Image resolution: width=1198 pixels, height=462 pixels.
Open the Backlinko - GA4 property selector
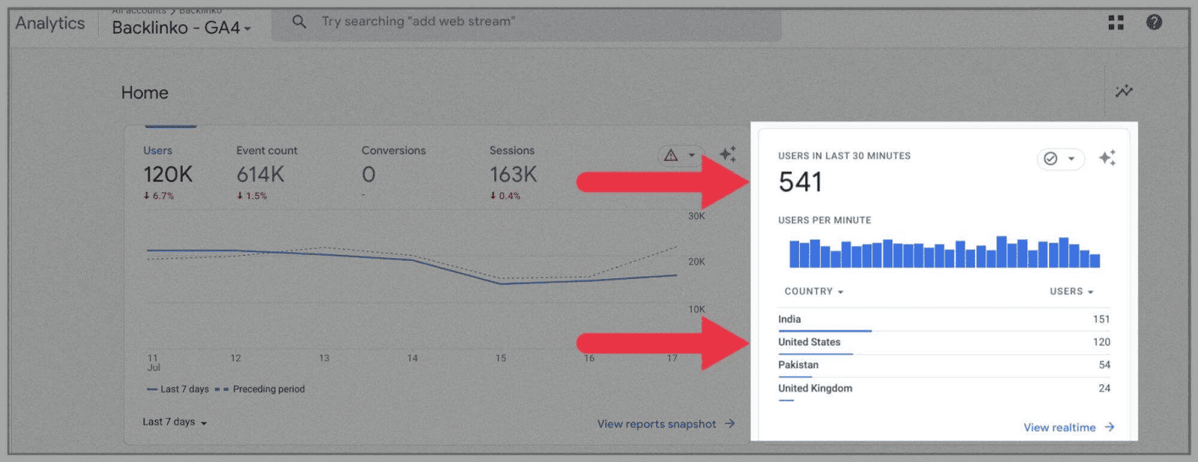181,28
